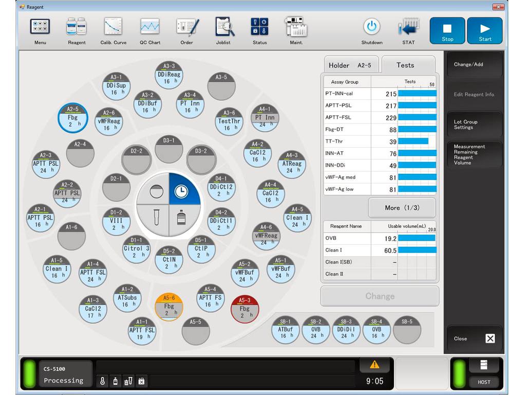Click the HOST connection button
Viewport: 526px width, 395px height.
484,382
